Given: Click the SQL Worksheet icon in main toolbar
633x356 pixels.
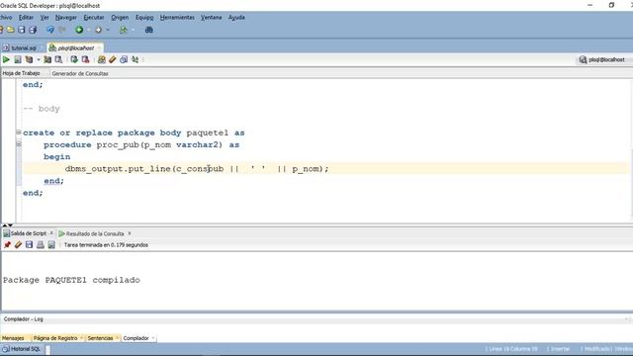Looking at the screenshot, I should pos(124,30).
